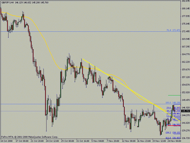Click the 24 Oct 12:00 time label
The width and height of the screenshot is (190, 143).
click(x=52, y=141)
